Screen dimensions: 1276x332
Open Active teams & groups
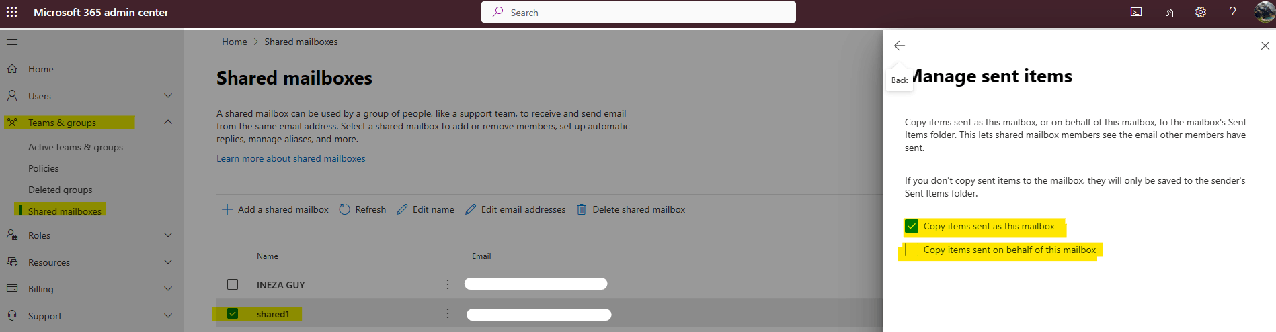tap(75, 147)
